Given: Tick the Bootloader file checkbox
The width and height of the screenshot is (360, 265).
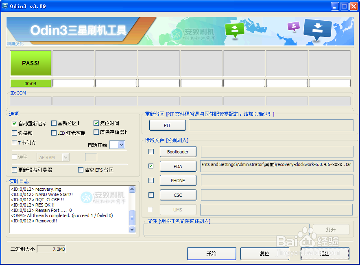Looking at the screenshot, I should [151, 152].
